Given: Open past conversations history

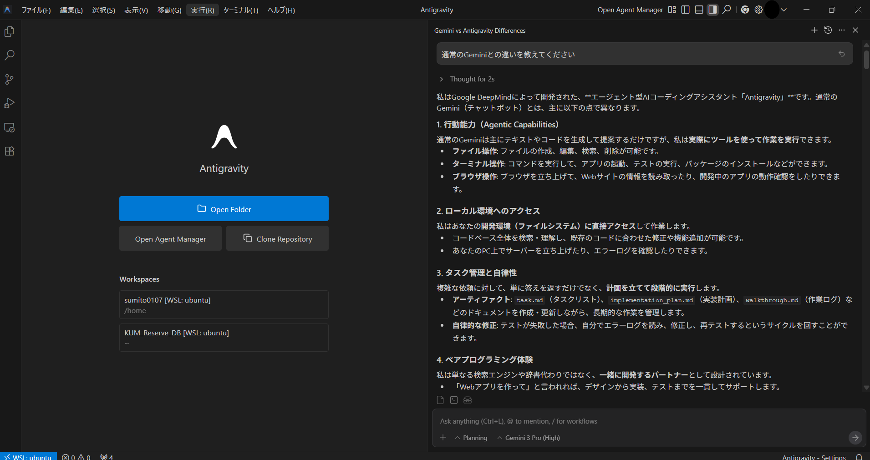Looking at the screenshot, I should coord(828,30).
